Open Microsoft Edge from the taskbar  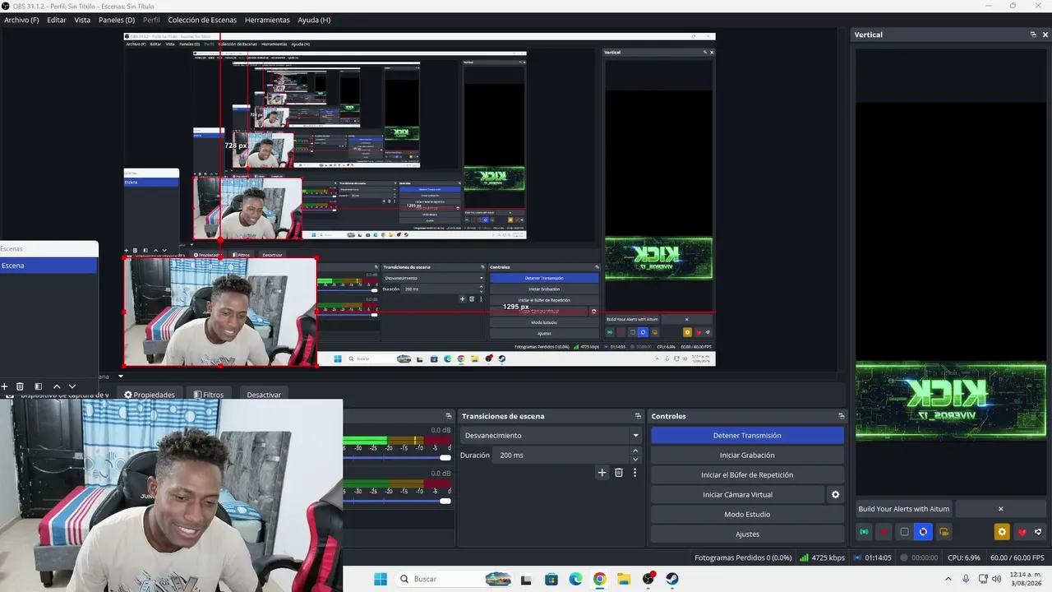tap(575, 579)
